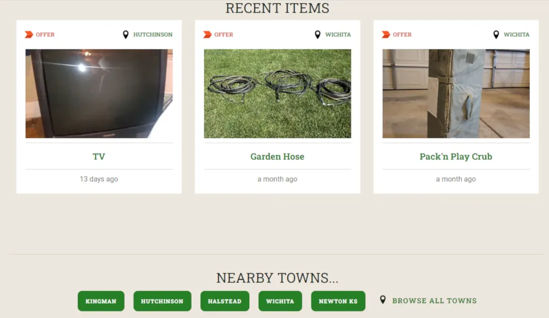
Task: Open the garden hose photo
Action: click(x=278, y=93)
